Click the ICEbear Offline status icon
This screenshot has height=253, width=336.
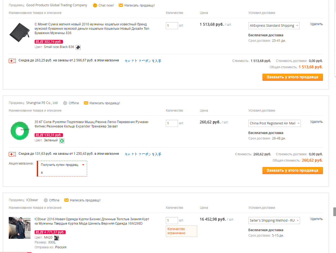pyautogui.click(x=46, y=200)
